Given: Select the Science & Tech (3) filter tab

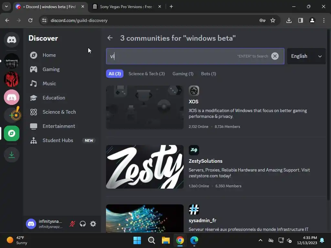Looking at the screenshot, I should [x=146, y=74].
